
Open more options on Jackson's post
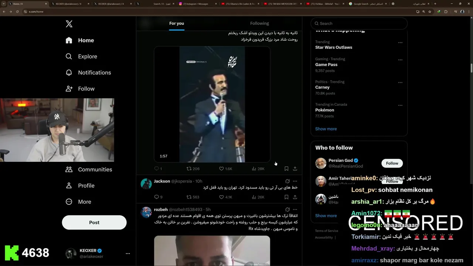tap(295, 181)
